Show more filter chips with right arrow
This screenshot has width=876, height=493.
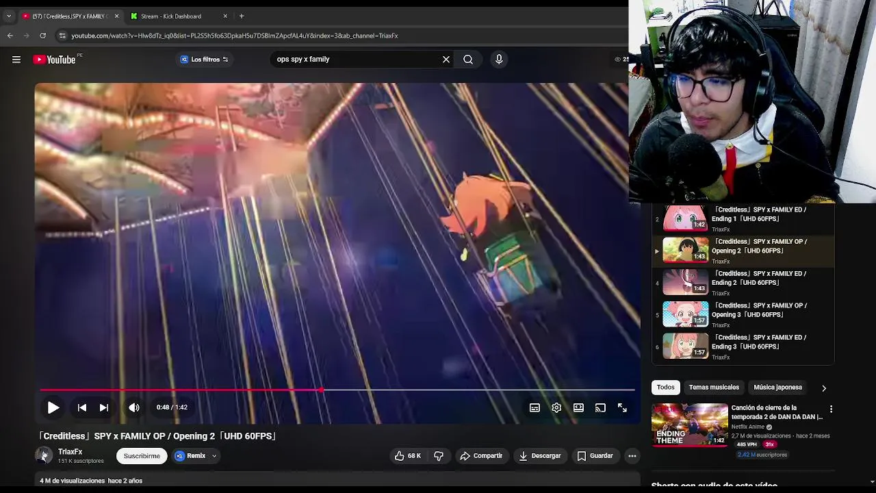tap(824, 388)
